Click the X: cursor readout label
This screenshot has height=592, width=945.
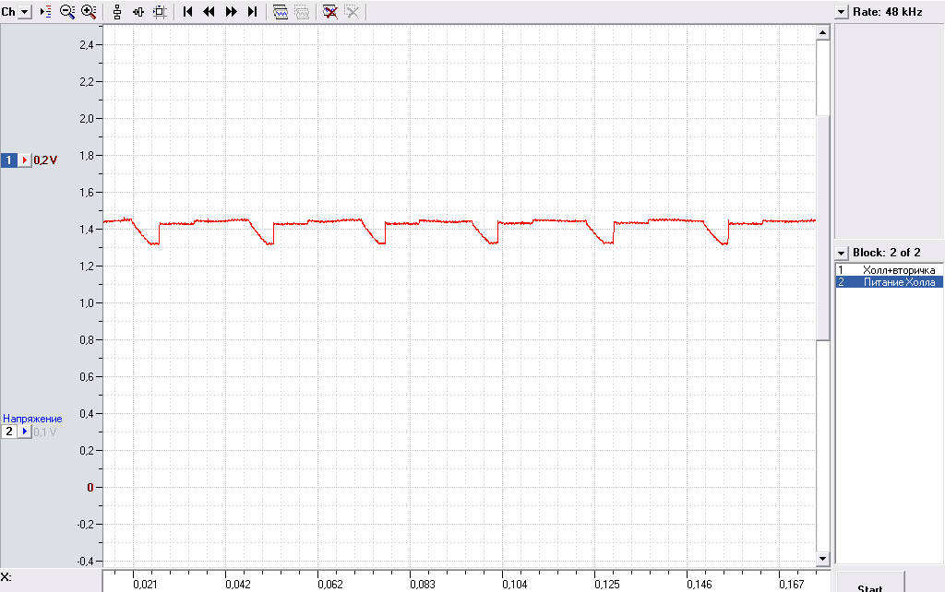click(x=6, y=577)
